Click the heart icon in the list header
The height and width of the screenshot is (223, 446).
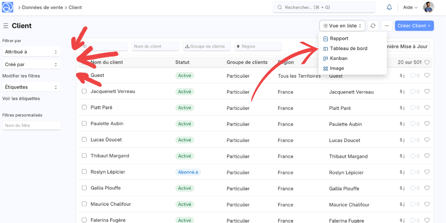427,62
